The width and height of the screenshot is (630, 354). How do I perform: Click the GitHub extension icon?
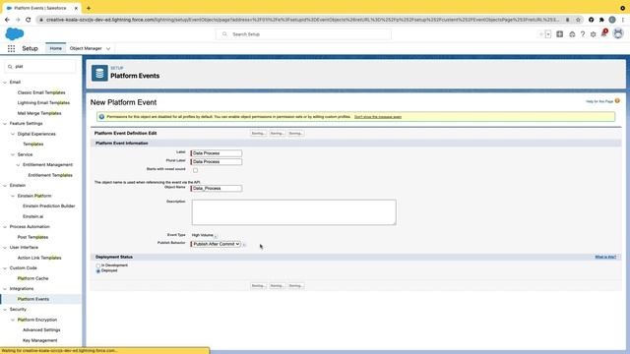[591, 20]
